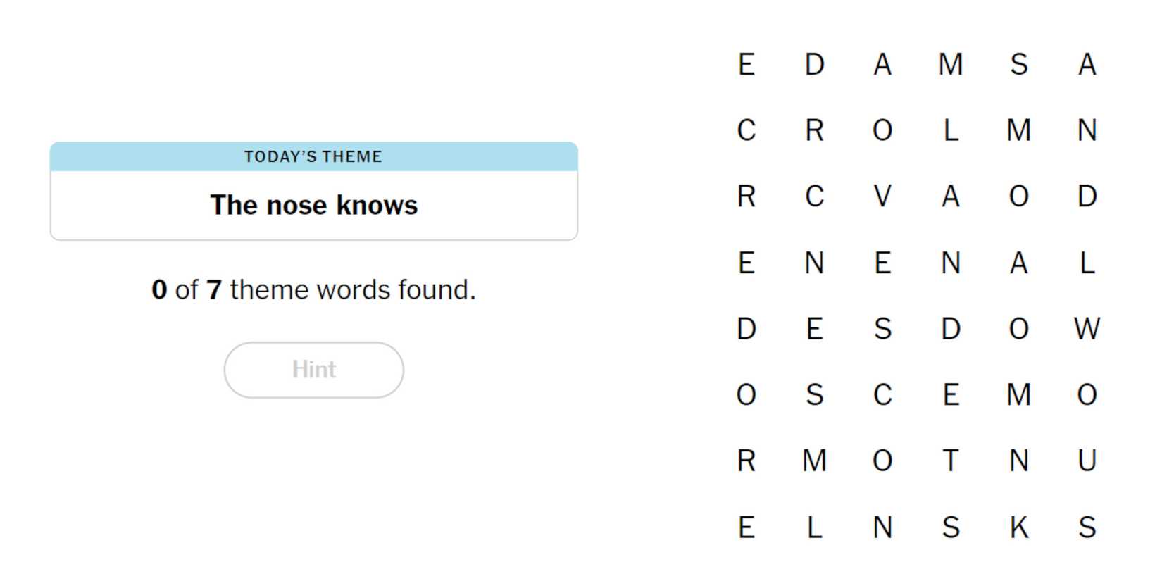
Task: Pick the letter T in the grid
Action: pos(951,461)
